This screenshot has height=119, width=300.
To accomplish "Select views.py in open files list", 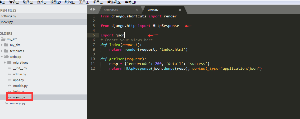I will (x=43, y=22).
